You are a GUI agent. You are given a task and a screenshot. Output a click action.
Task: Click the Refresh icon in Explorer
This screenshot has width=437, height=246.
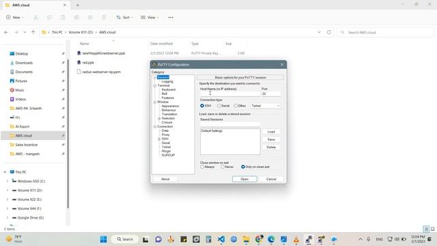click(329, 32)
